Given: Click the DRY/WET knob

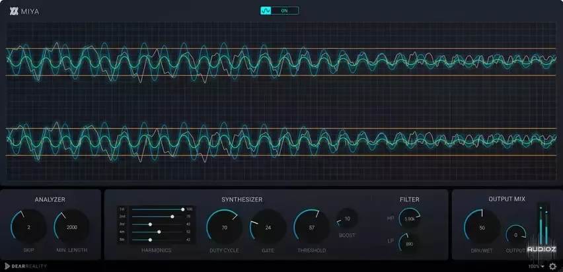Looking at the screenshot, I should 482,228.
